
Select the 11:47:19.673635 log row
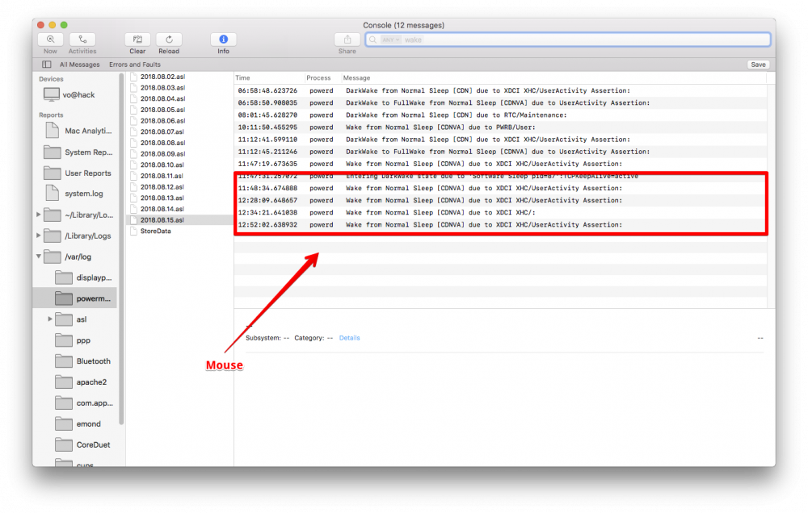pyautogui.click(x=500, y=164)
